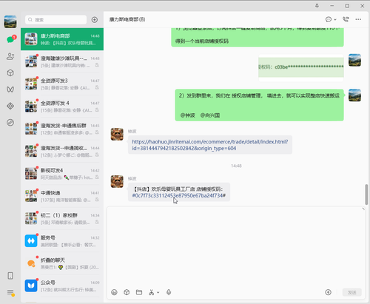Open the three-dot chat info menu

point(358,19)
